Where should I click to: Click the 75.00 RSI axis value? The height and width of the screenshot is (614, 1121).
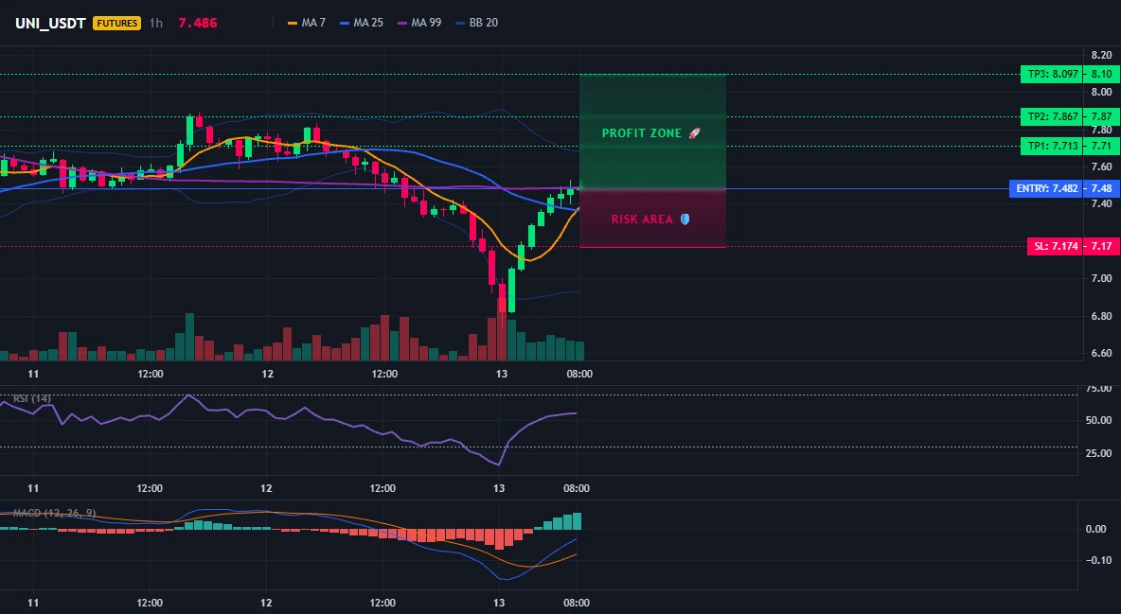(x=1099, y=388)
